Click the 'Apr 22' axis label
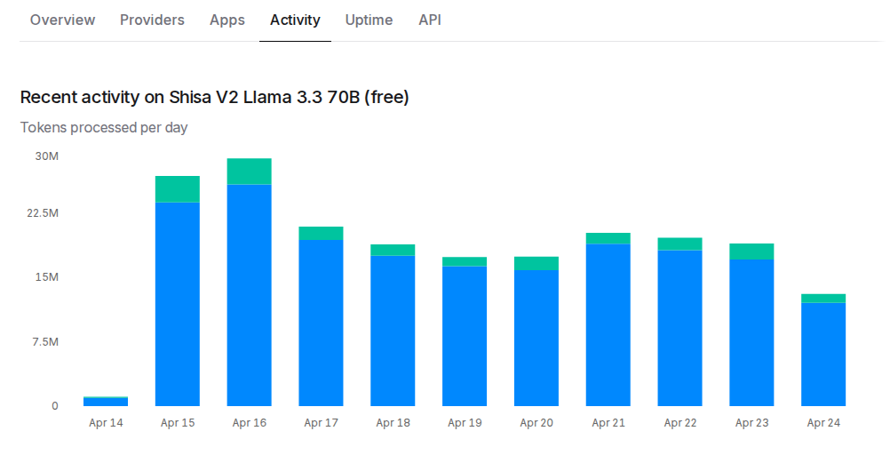The width and height of the screenshot is (890, 455). point(680,423)
